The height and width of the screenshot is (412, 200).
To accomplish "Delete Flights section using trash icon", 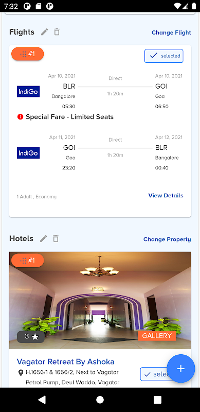I will click(57, 32).
